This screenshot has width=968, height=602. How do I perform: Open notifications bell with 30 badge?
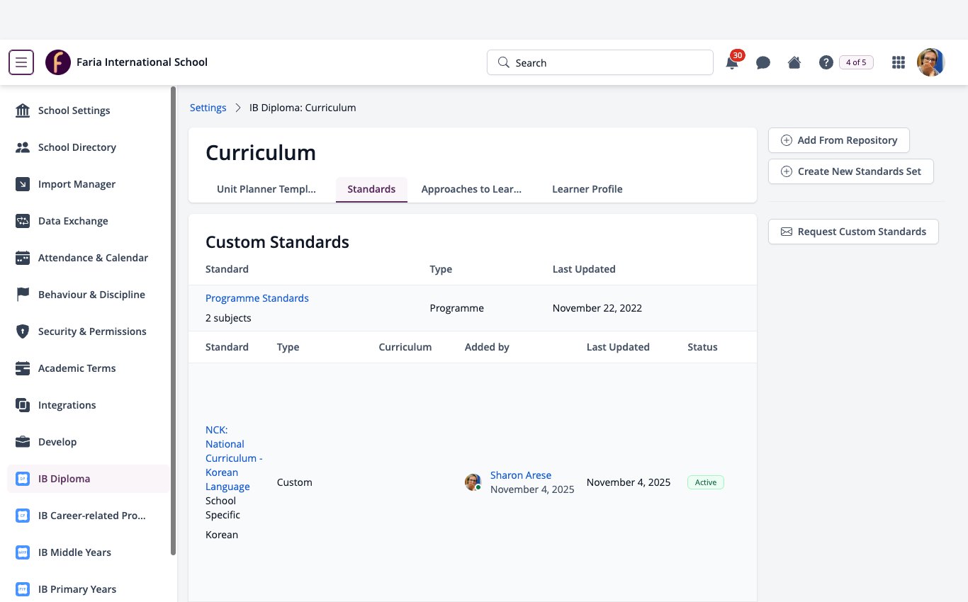tap(732, 62)
